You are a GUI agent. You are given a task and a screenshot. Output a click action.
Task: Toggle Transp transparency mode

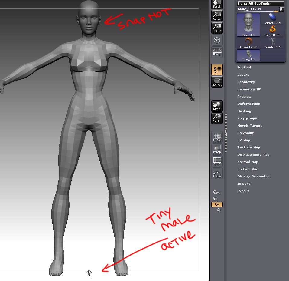tap(217, 149)
